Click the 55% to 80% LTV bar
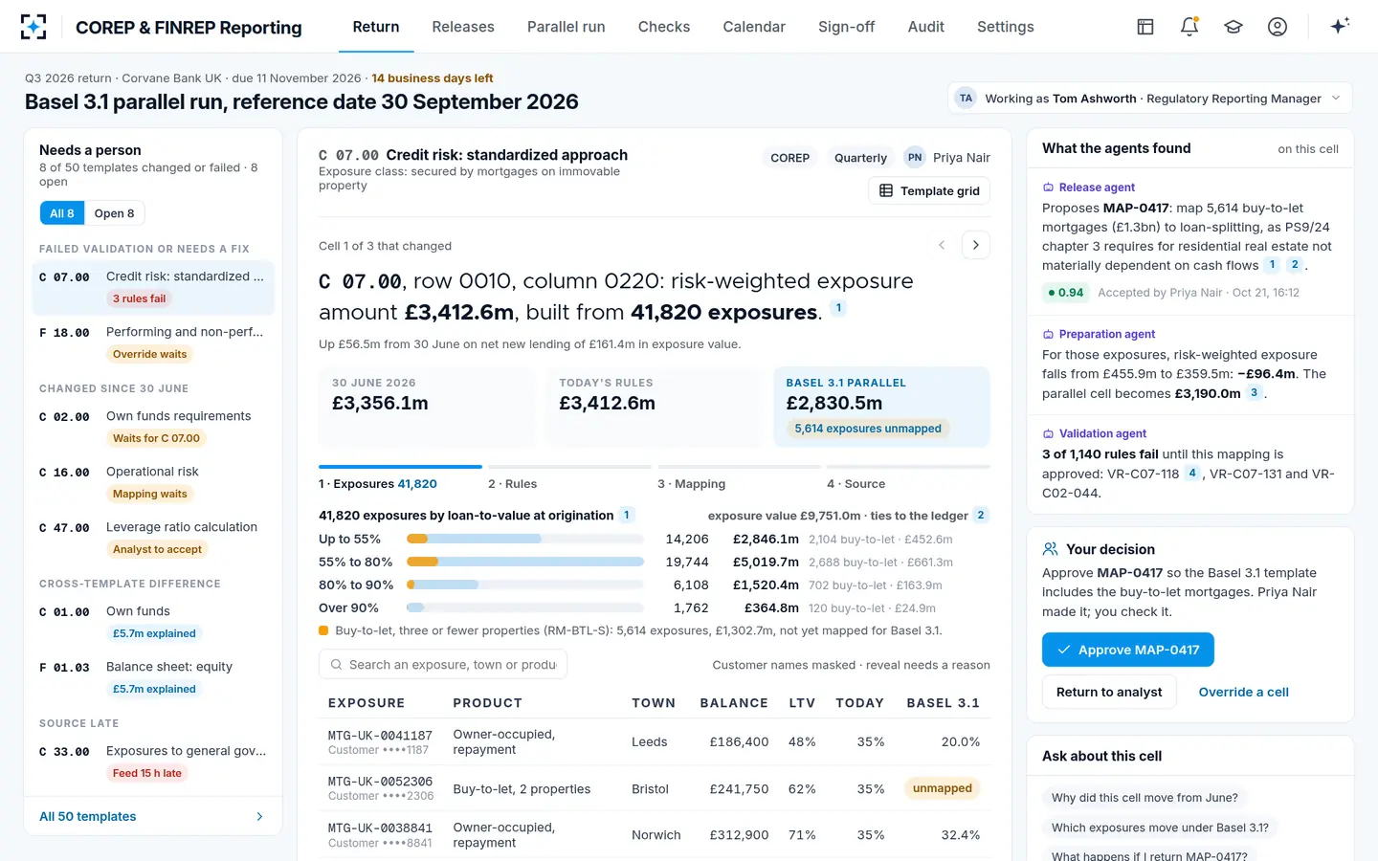Screen dimensions: 1378x861 (x=525, y=562)
